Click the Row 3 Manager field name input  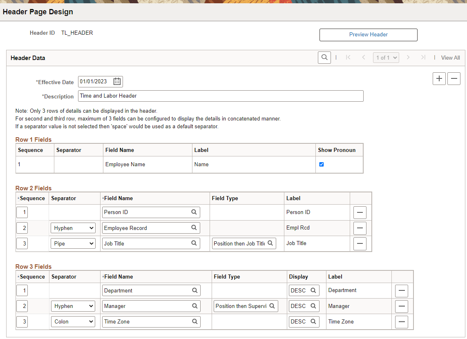click(x=147, y=306)
